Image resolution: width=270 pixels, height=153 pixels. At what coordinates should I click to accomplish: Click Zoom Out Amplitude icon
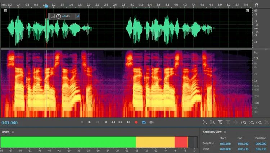tap(212, 122)
